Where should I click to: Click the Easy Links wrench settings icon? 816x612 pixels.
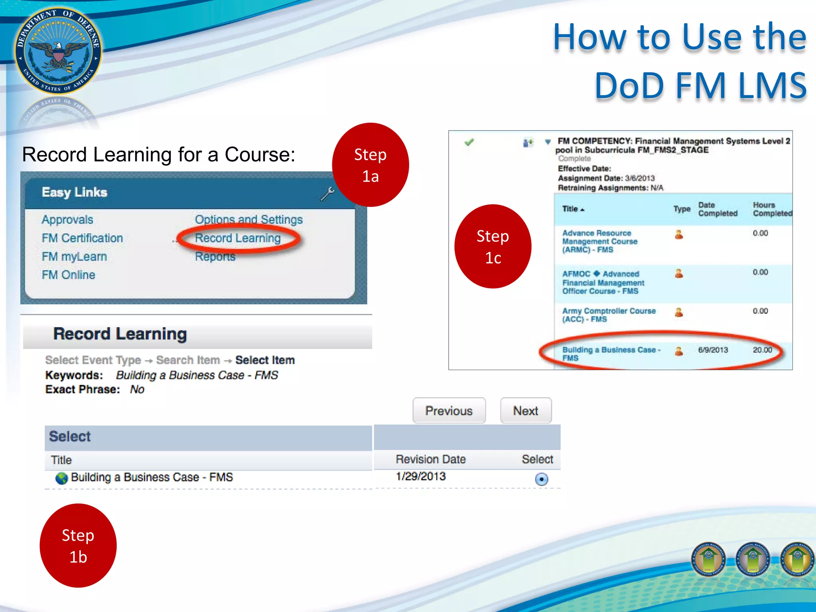[x=327, y=194]
